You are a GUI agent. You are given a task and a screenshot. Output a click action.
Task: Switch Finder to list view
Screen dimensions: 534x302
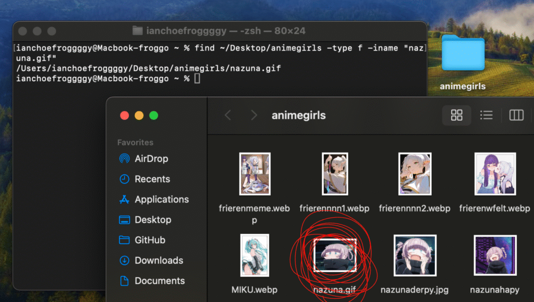coord(486,115)
